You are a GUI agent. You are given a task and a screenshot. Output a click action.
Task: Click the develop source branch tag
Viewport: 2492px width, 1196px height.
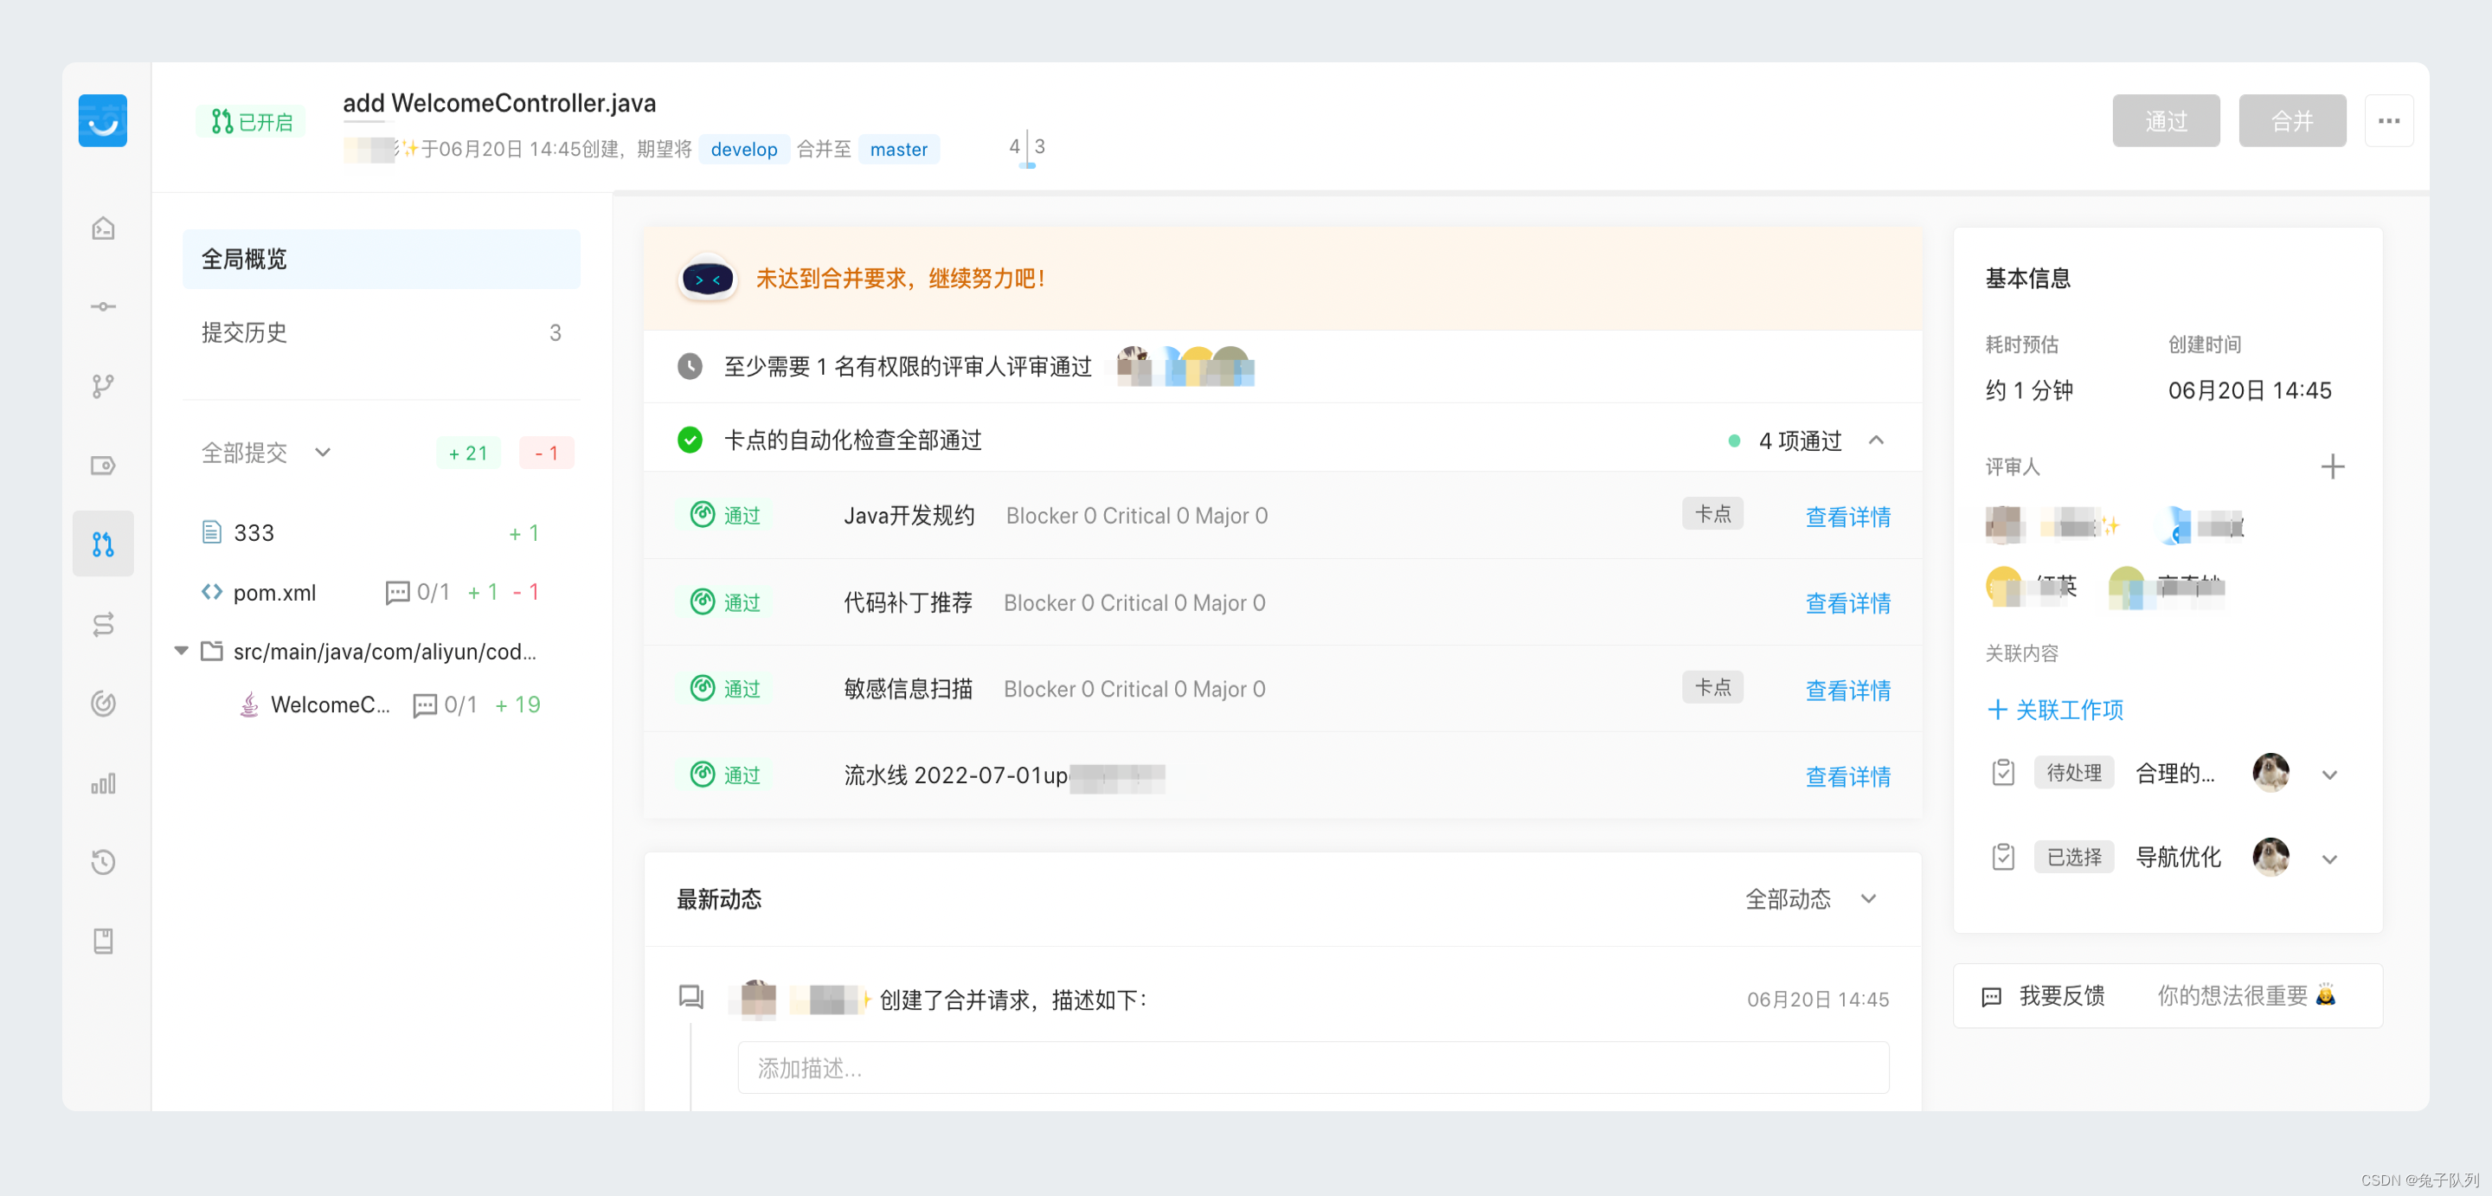pyautogui.click(x=743, y=149)
